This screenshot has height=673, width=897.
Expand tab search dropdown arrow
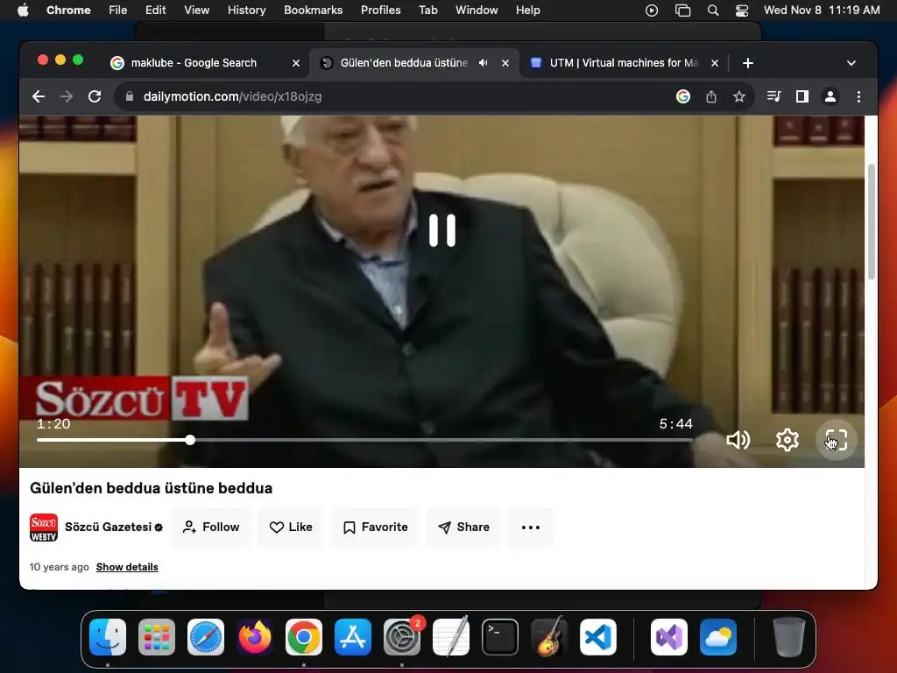coord(851,63)
